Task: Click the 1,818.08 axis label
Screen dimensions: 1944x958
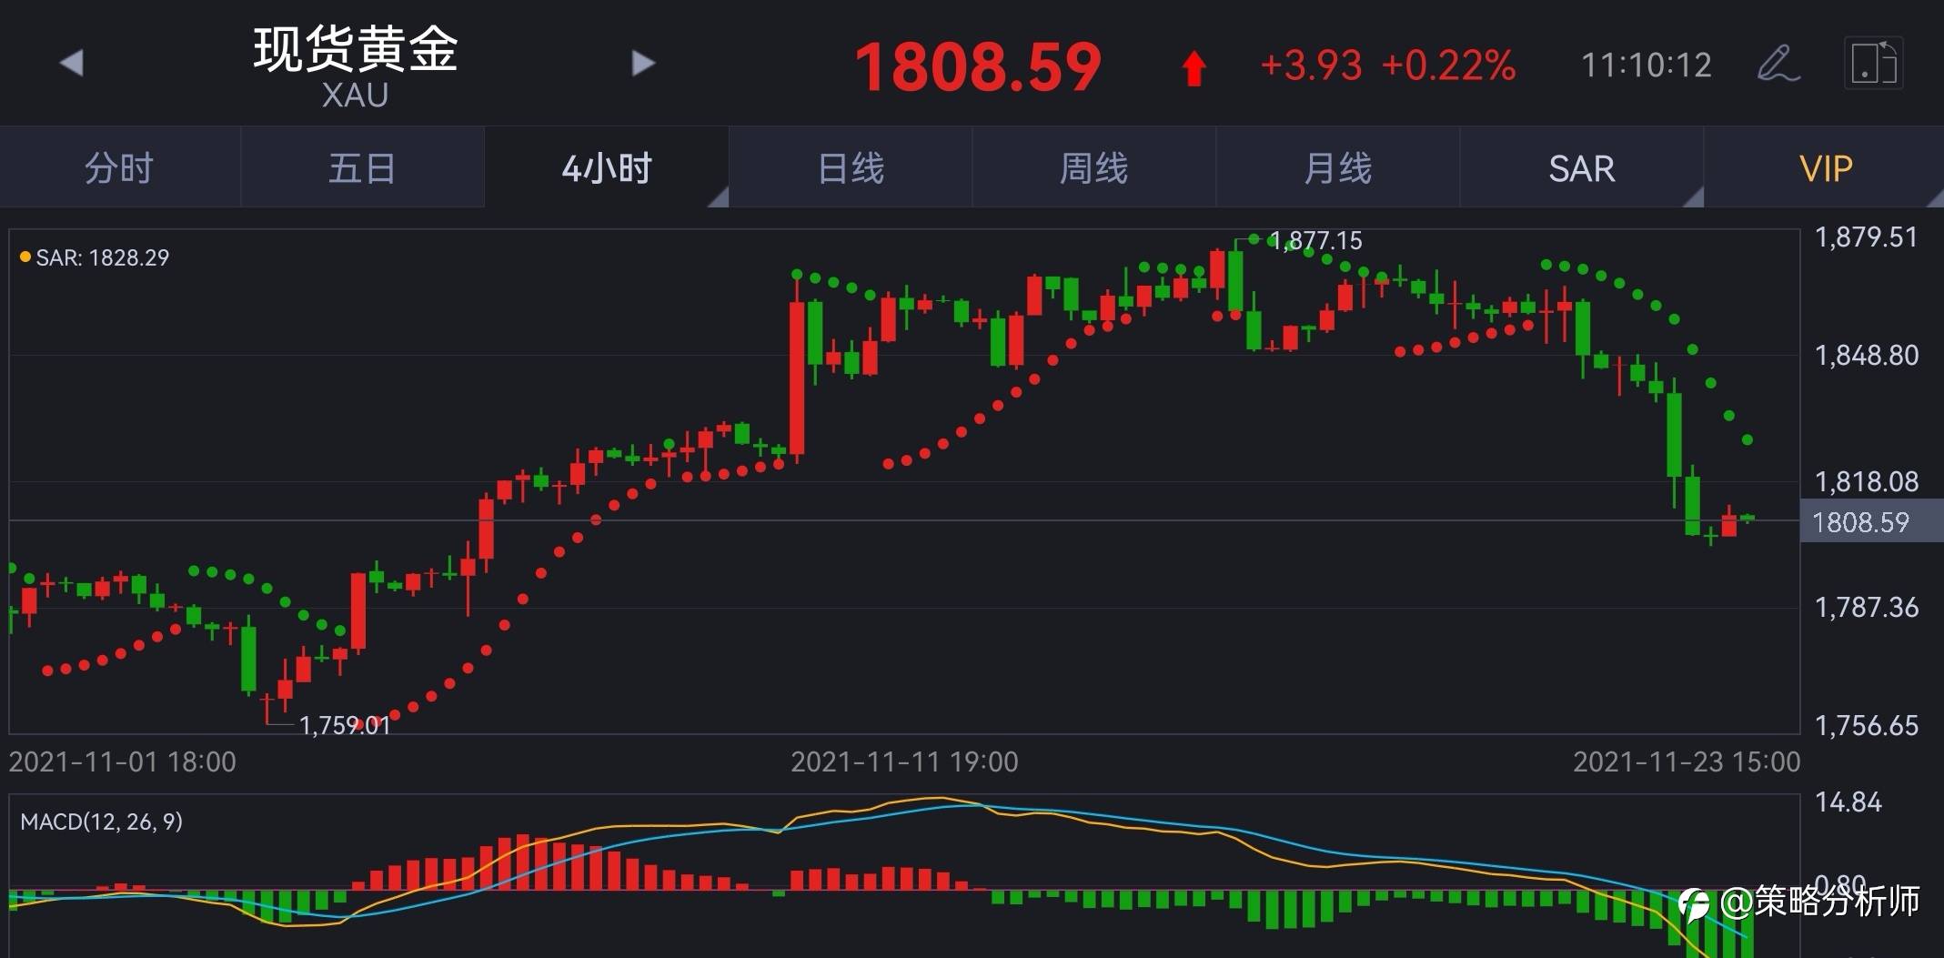Action: 1867,481
